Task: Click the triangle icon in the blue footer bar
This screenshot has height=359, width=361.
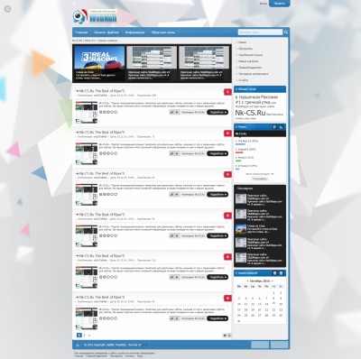Action: coord(78,345)
